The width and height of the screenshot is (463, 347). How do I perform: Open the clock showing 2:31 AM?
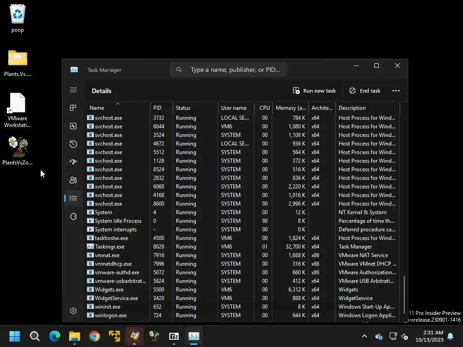(x=430, y=336)
